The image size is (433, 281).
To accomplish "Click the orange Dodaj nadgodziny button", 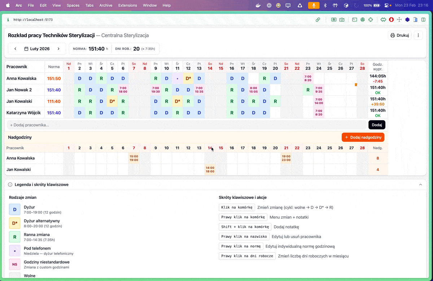I will click(x=363, y=137).
